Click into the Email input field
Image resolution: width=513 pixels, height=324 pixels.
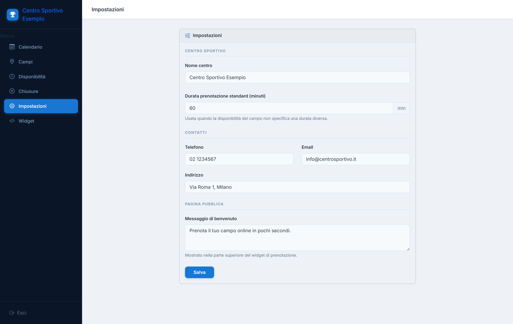[x=355, y=159]
